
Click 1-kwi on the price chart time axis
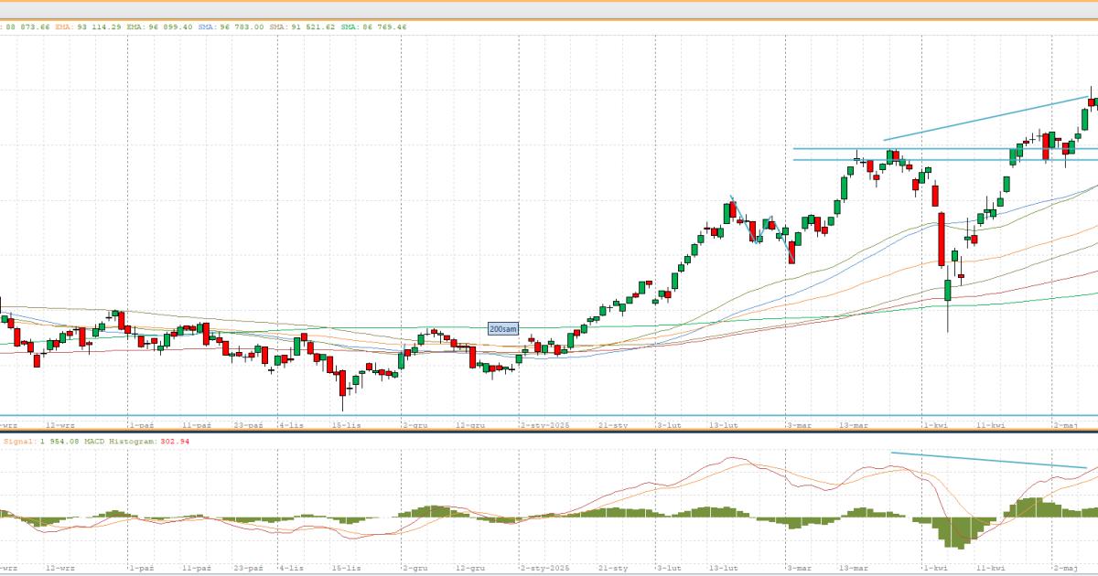(x=934, y=425)
